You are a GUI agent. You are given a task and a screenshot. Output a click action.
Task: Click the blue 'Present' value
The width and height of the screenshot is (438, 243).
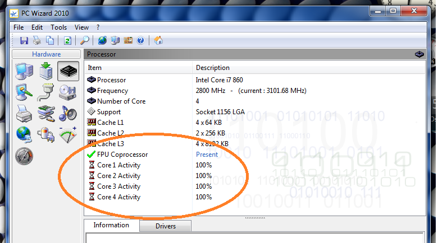(x=207, y=155)
